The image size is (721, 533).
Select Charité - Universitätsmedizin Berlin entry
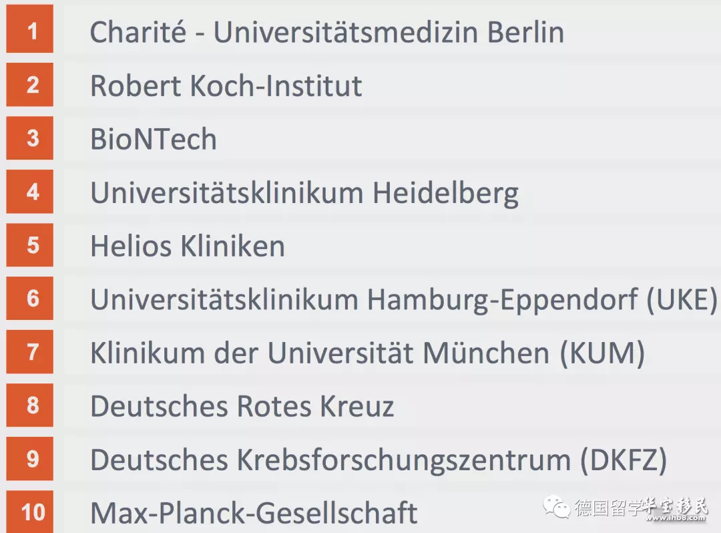[x=327, y=32]
